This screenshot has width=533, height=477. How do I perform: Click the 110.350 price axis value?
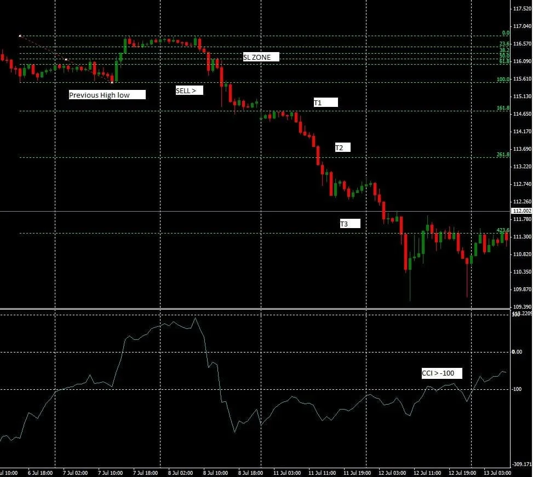pos(522,272)
